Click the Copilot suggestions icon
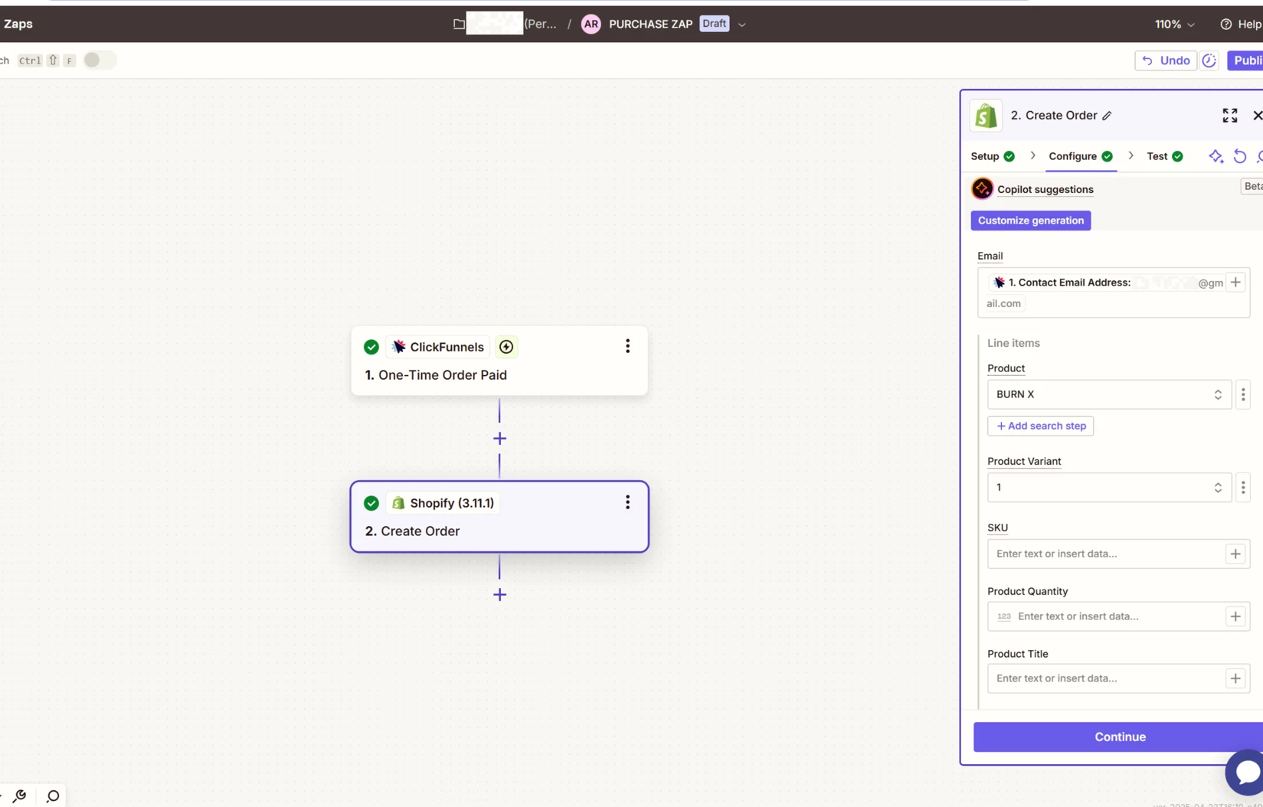The height and width of the screenshot is (807, 1263). tap(982, 188)
